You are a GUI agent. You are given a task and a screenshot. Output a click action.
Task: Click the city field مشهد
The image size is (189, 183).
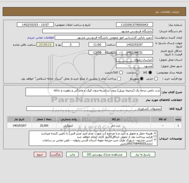(x=135, y=66)
